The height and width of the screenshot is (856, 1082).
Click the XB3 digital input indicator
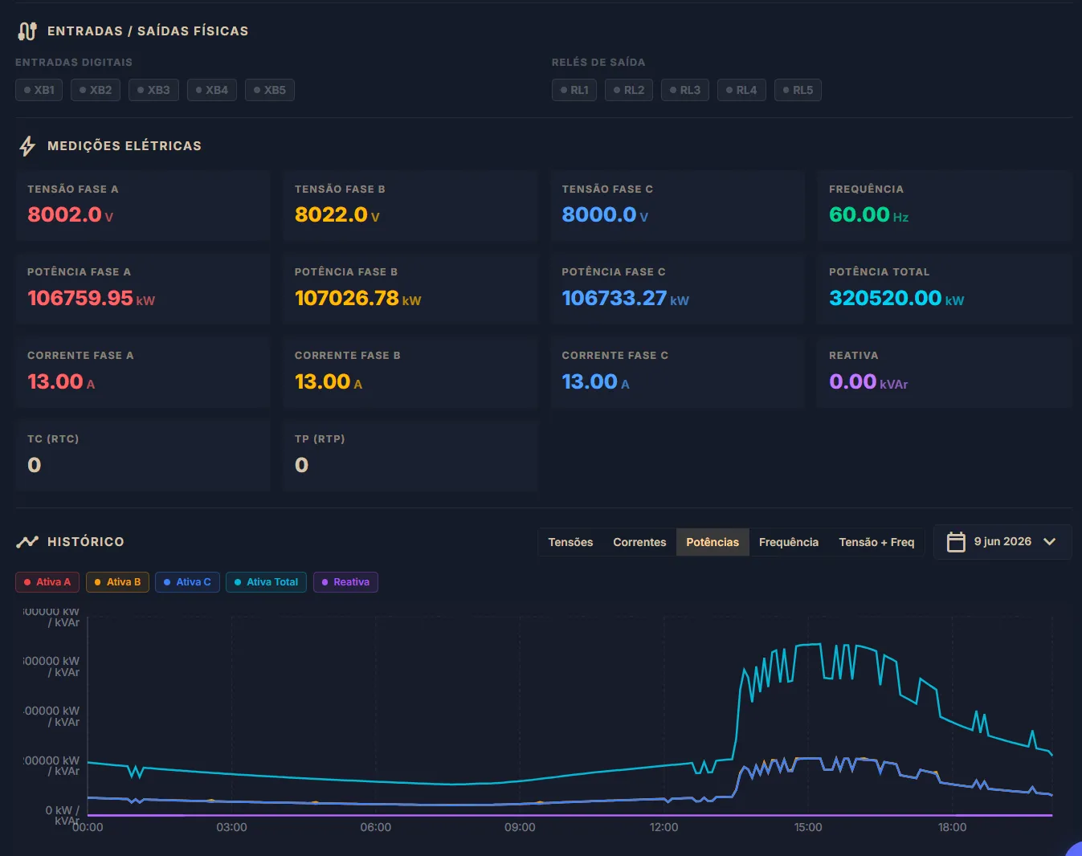[x=153, y=90]
